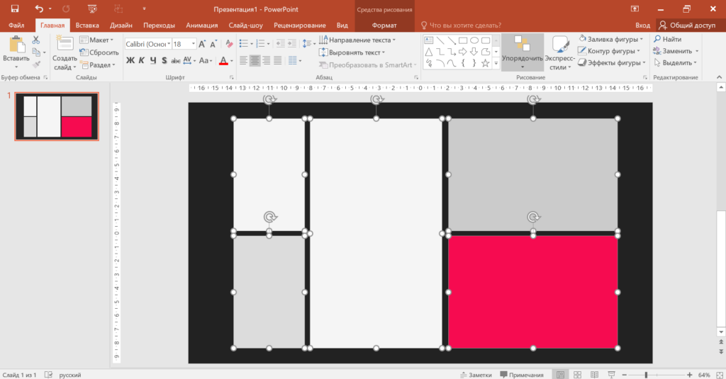Open the Файл menu

click(16, 25)
